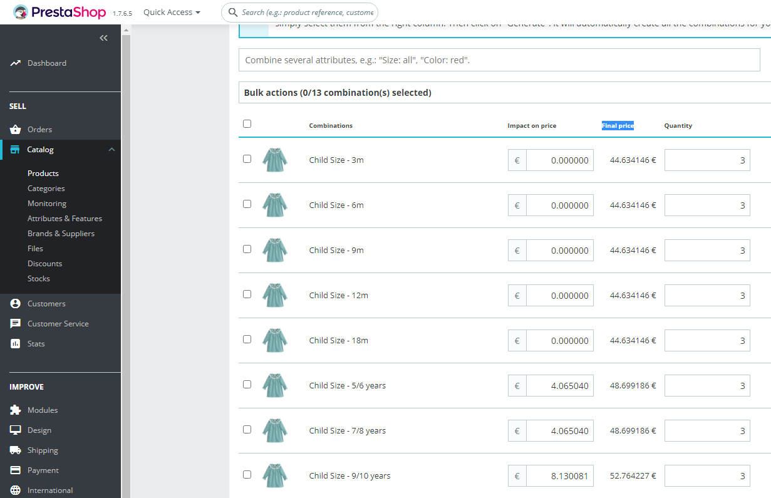Open Customer Service menu label

pyautogui.click(x=58, y=324)
